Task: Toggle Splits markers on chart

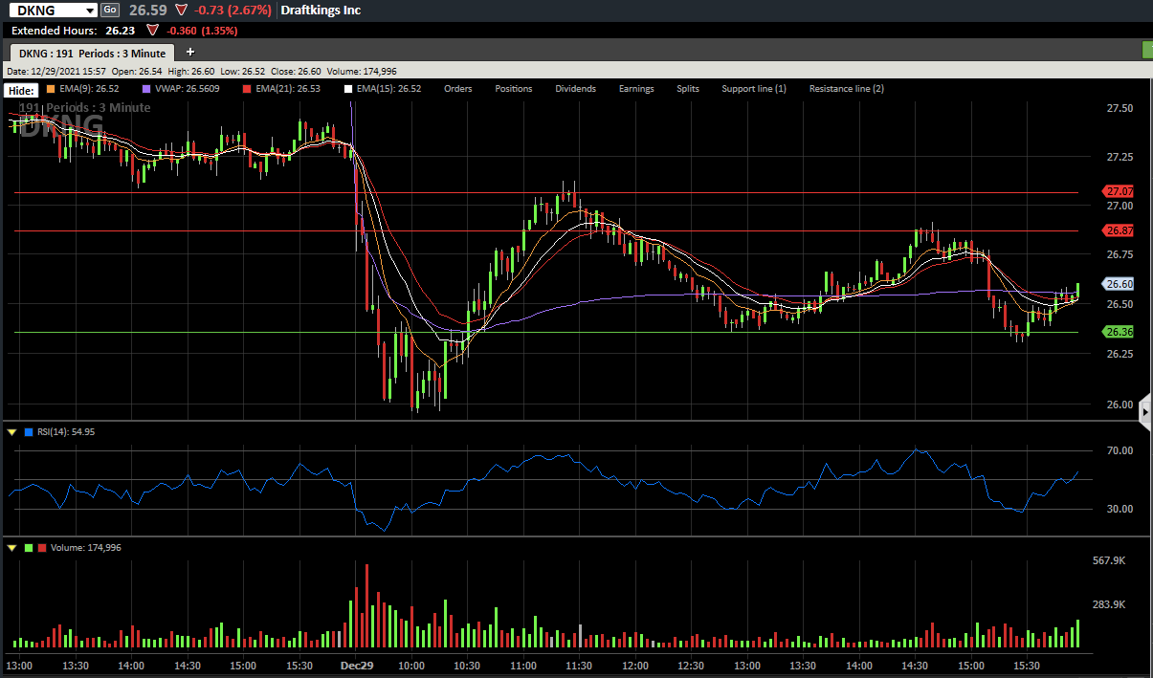Action: click(688, 89)
